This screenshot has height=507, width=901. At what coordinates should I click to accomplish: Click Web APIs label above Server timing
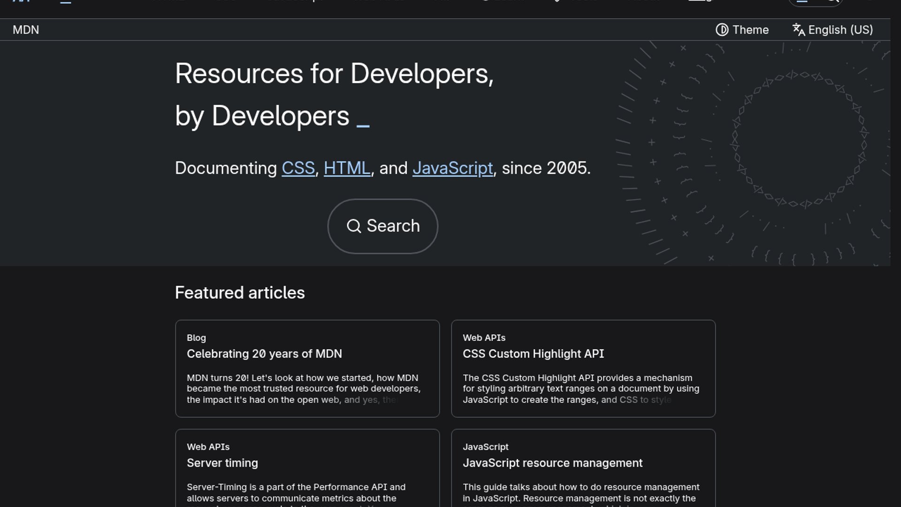click(208, 447)
